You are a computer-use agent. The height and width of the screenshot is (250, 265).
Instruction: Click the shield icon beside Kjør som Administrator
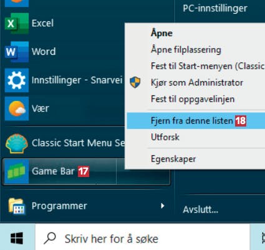[135, 82]
